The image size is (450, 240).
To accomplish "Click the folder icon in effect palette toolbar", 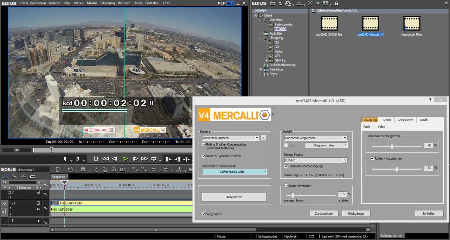I will 273,3.
